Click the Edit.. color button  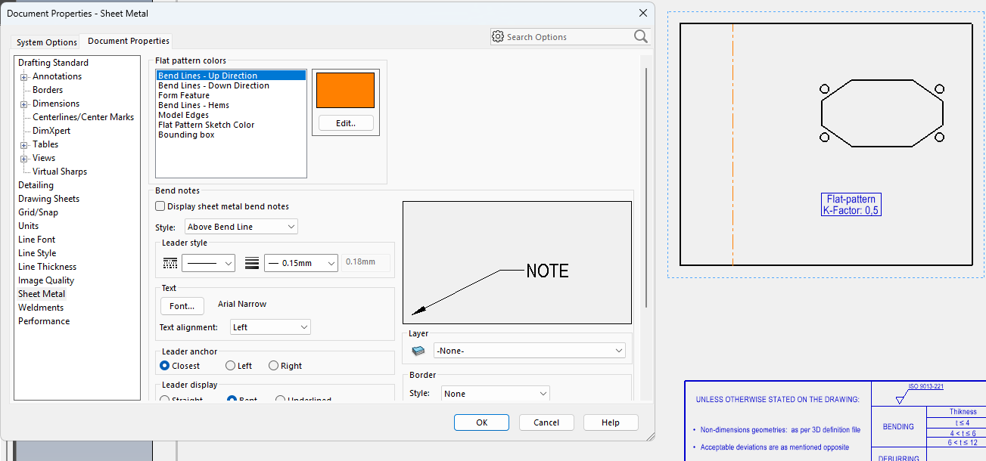pos(346,123)
